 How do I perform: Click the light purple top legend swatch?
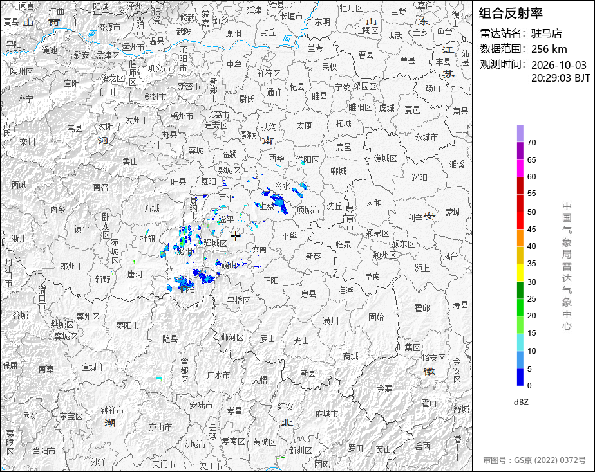click(x=520, y=133)
